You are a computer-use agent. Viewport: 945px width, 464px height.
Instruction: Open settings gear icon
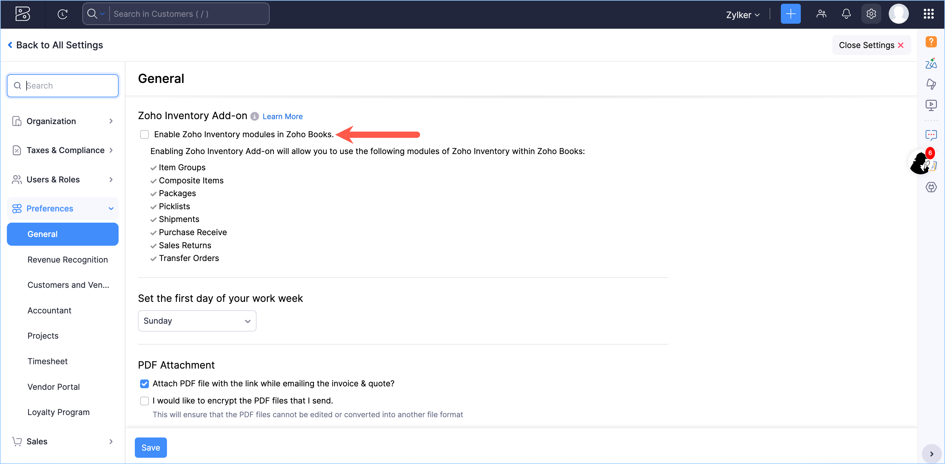[871, 14]
